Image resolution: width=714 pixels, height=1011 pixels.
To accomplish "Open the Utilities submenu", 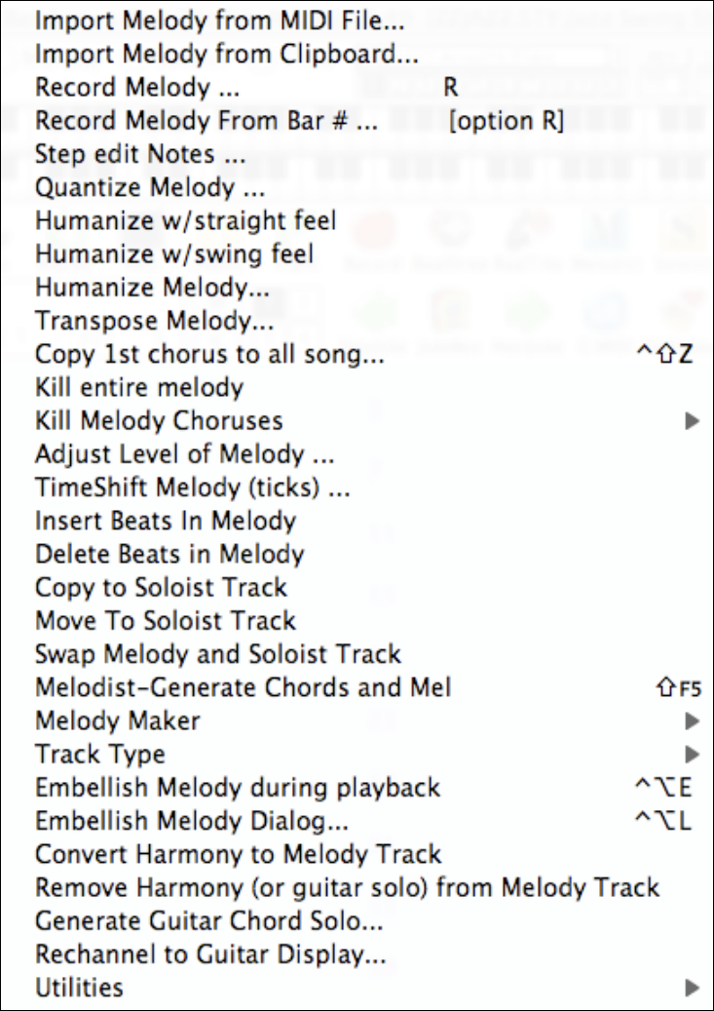I will (x=79, y=988).
